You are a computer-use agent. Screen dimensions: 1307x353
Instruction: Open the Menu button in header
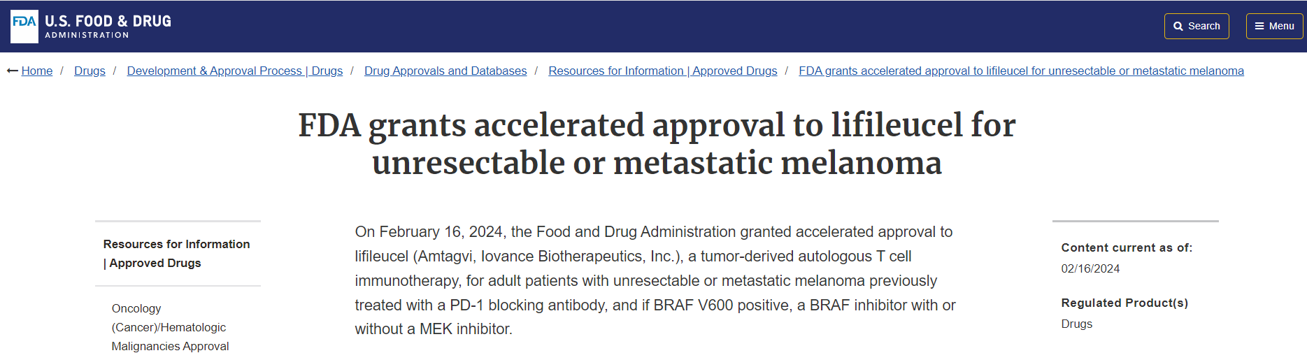(x=1275, y=27)
